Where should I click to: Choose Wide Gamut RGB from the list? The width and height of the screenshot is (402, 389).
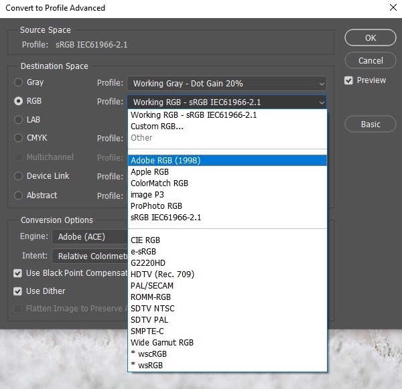pyautogui.click(x=227, y=342)
